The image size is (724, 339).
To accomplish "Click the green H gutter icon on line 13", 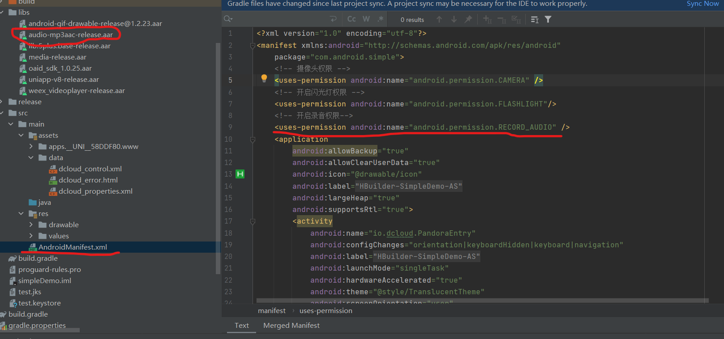I will pos(240,174).
